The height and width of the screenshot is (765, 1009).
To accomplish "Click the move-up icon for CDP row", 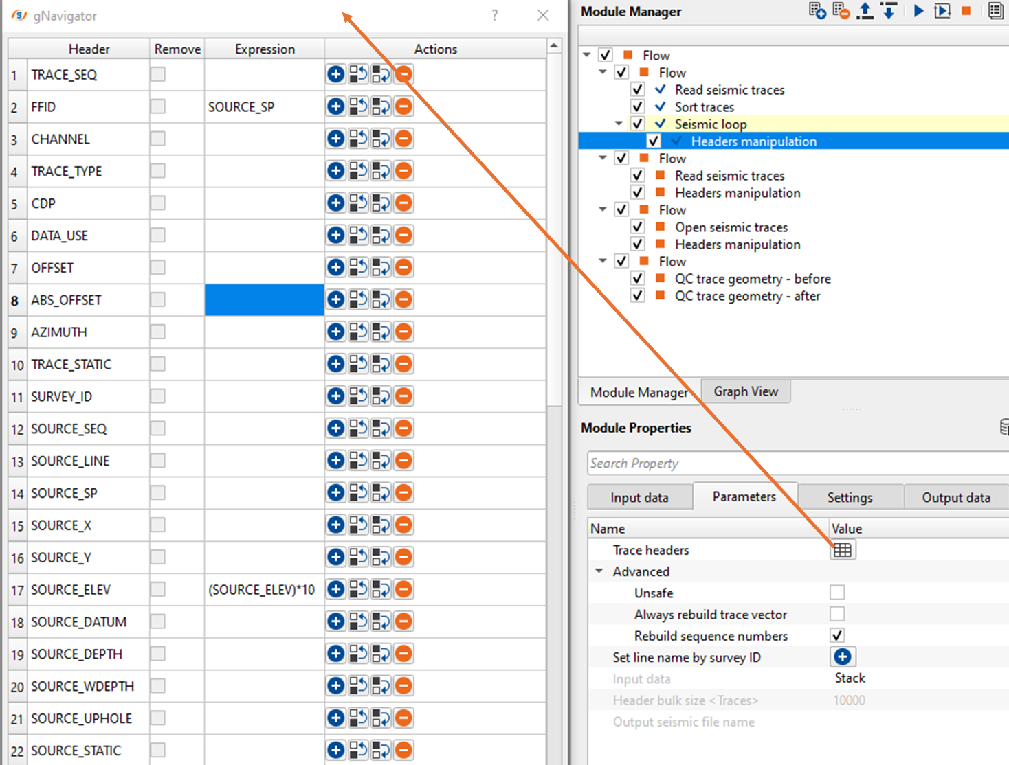I will pyautogui.click(x=358, y=203).
